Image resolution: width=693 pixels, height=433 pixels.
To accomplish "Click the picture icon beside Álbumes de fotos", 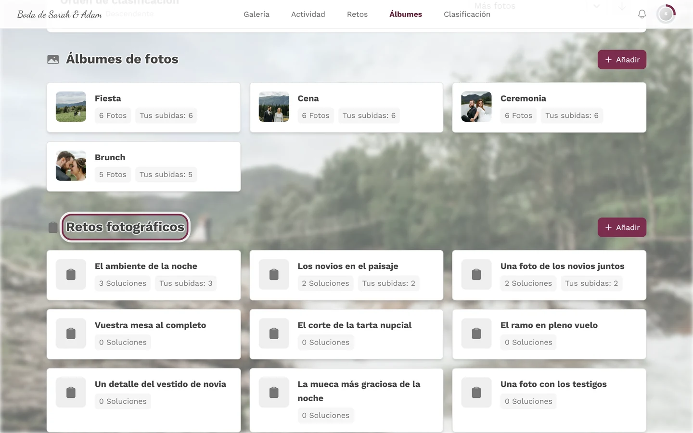I will 53,59.
